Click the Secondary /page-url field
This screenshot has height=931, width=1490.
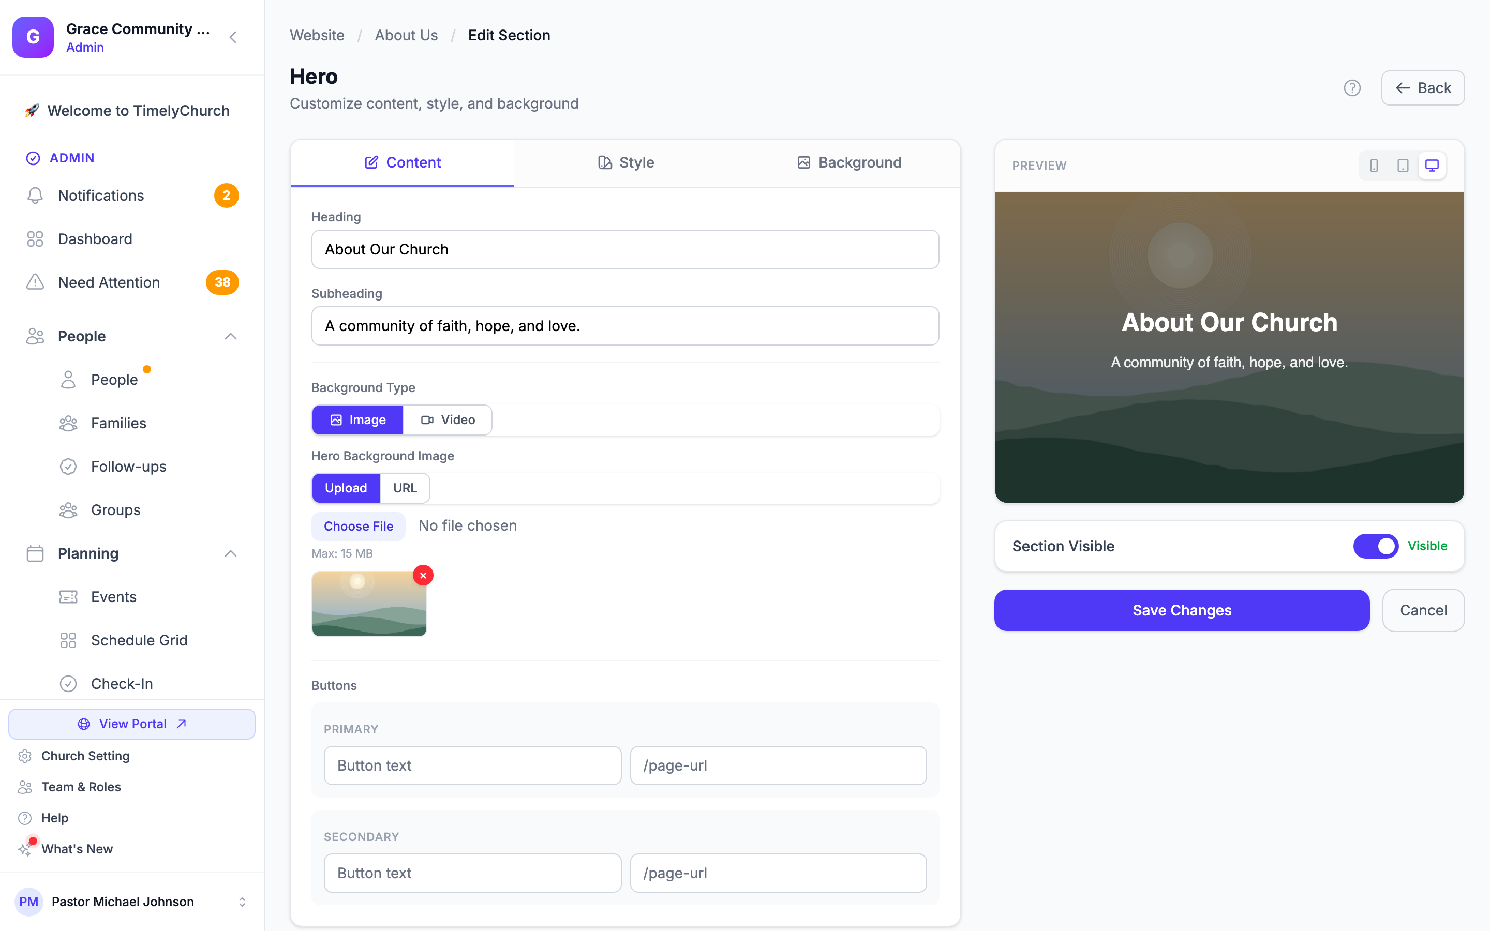(x=778, y=873)
